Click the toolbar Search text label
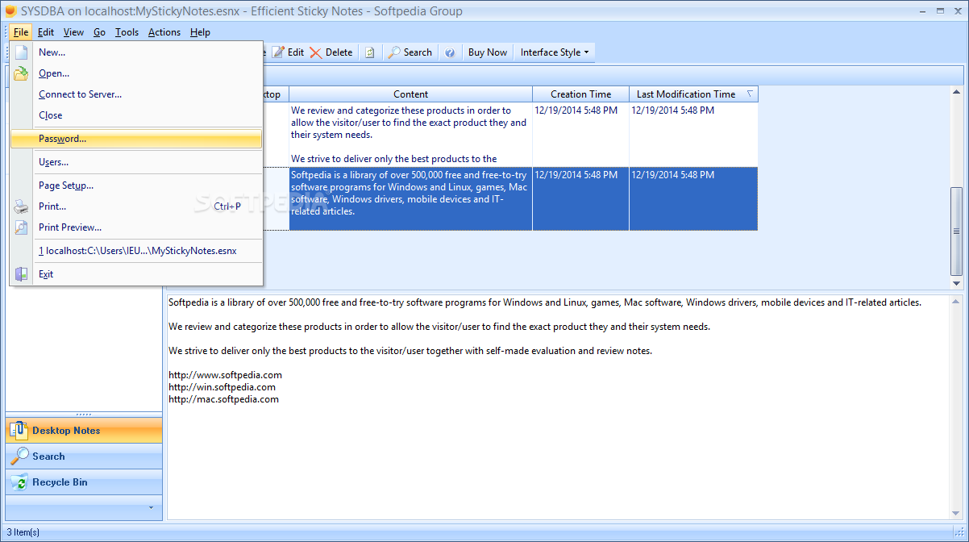This screenshot has width=969, height=542. click(418, 52)
